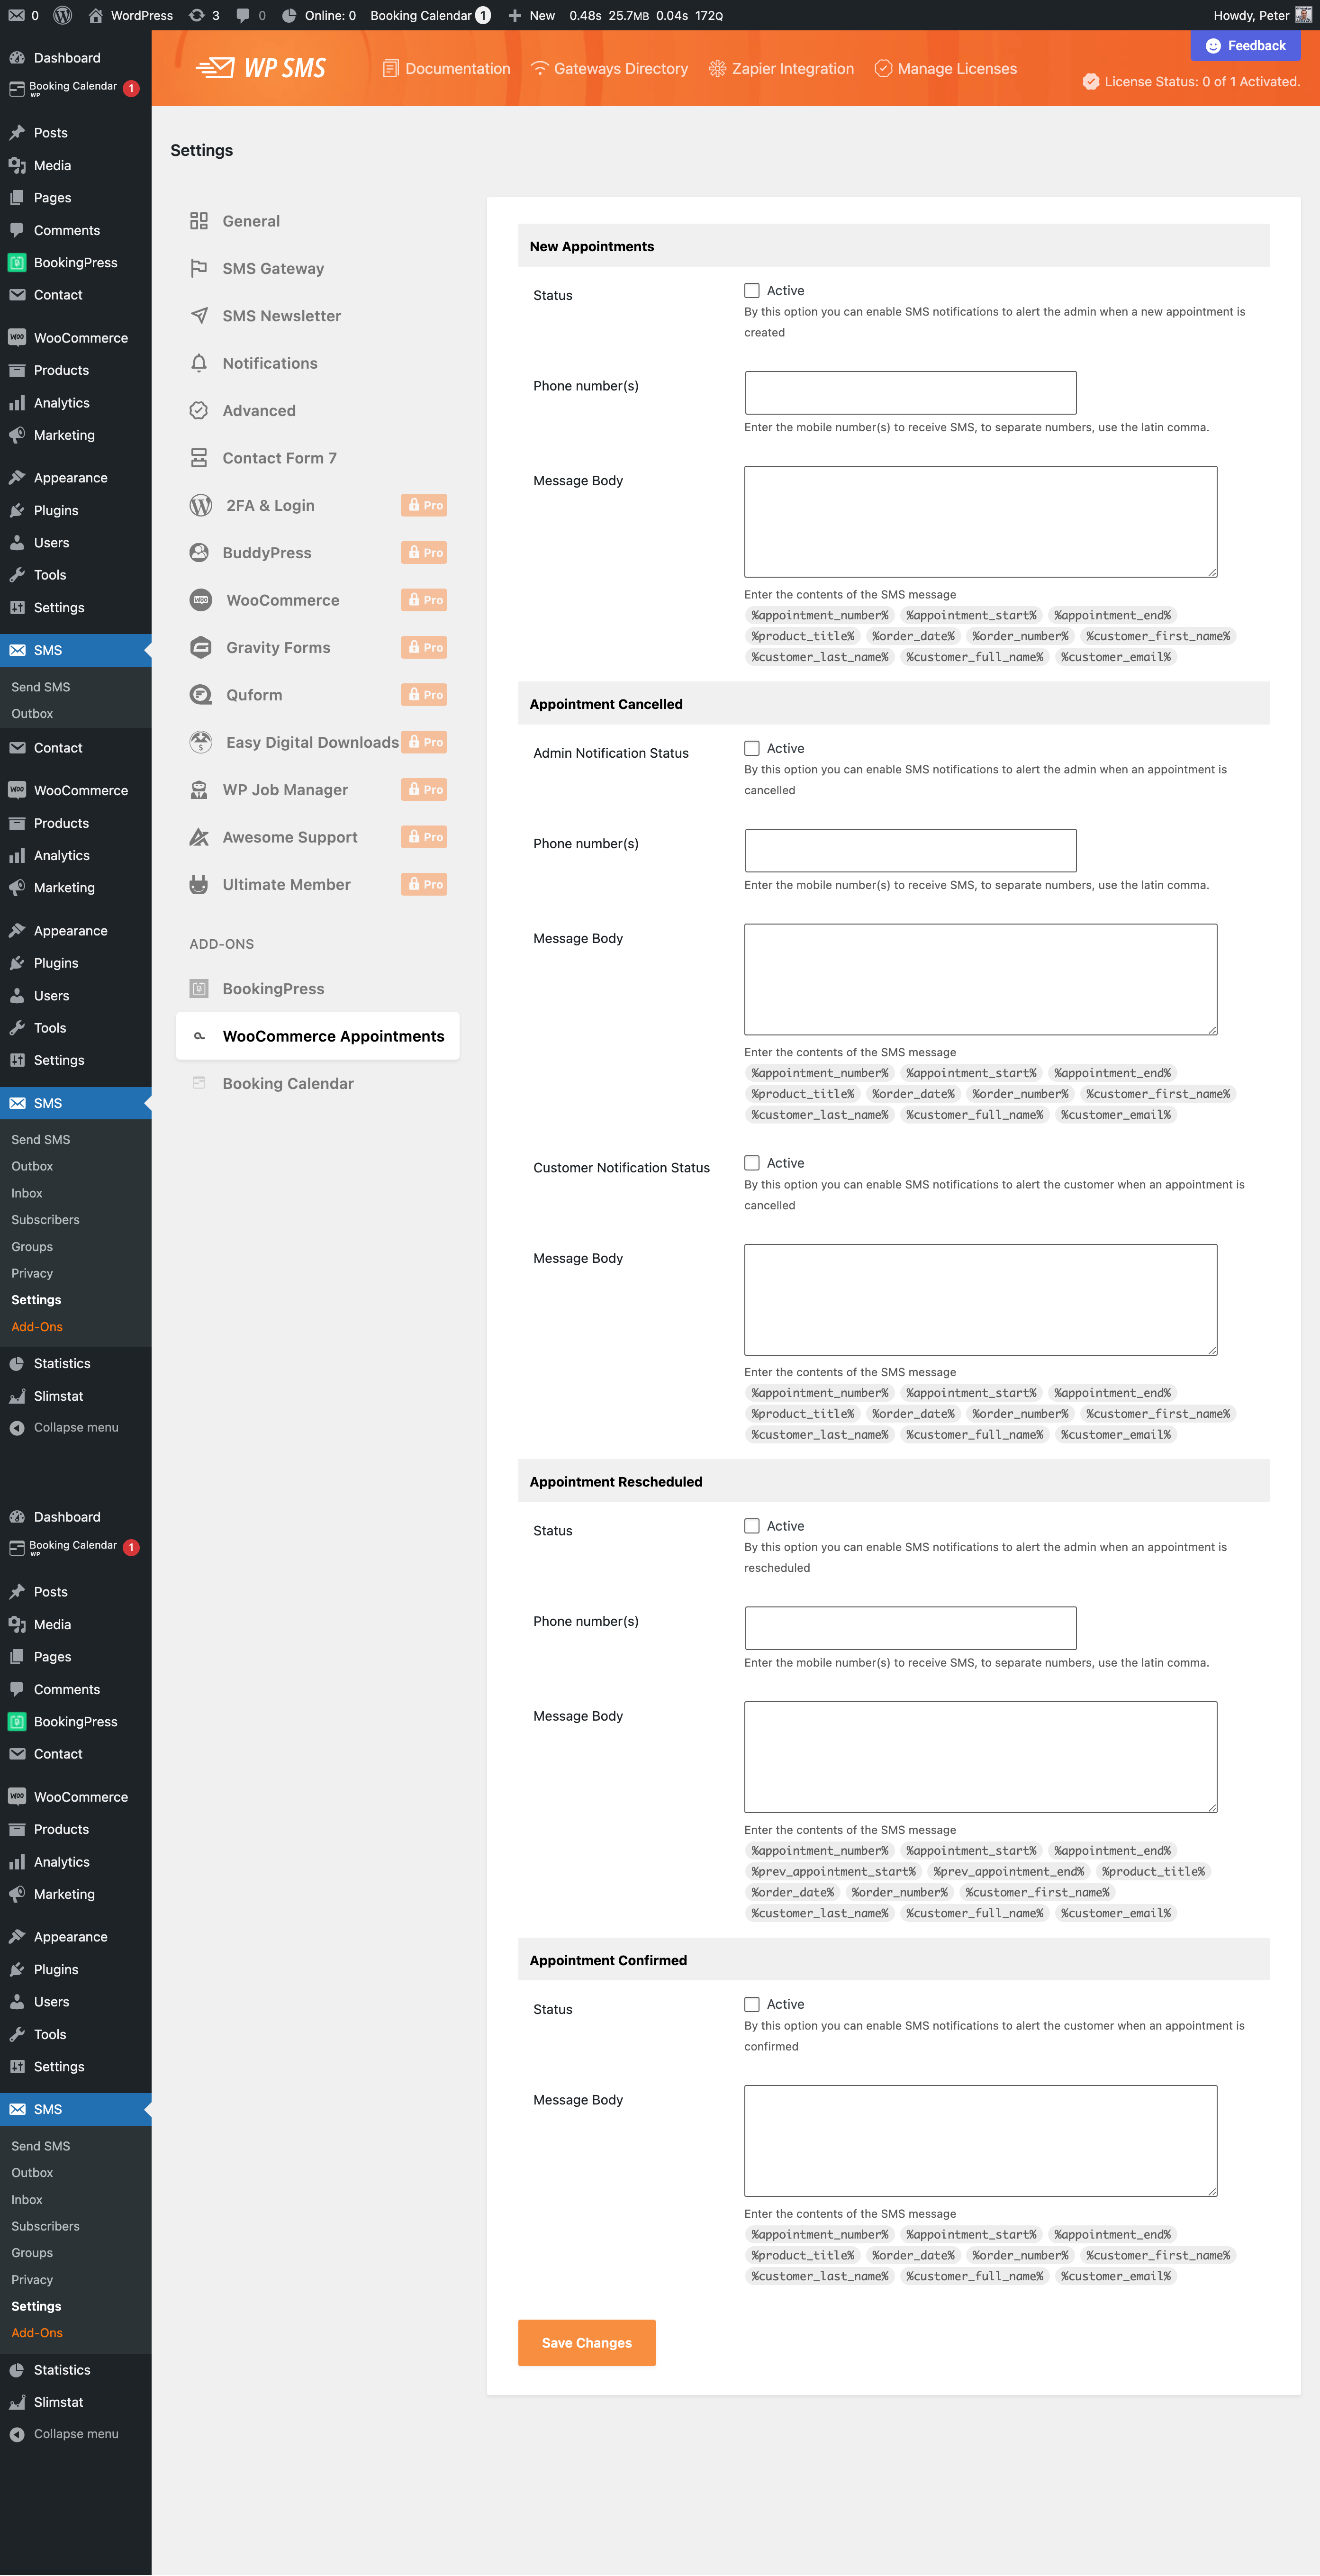Open Booking Calendar in the admin bar

tap(430, 15)
